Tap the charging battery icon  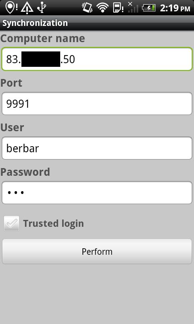pyautogui.click(x=149, y=8)
